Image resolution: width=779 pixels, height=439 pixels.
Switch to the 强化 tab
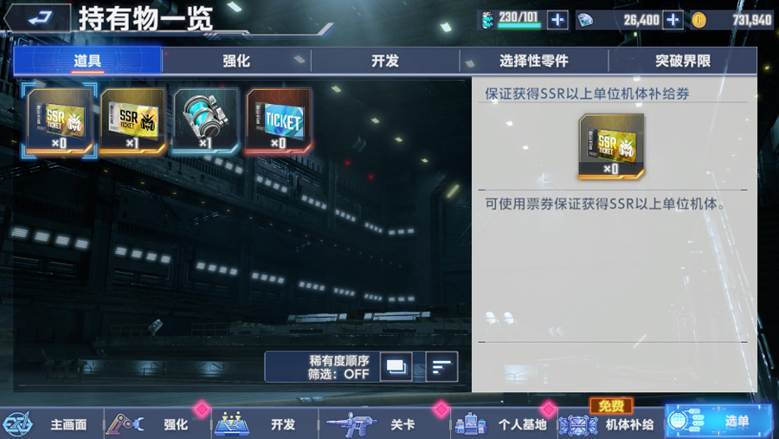click(x=236, y=61)
